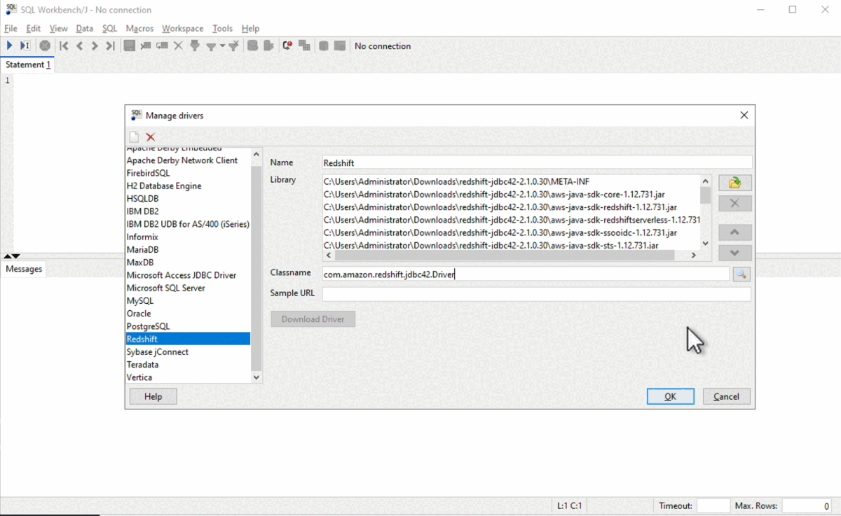Select MariaDB in driver list

188,249
